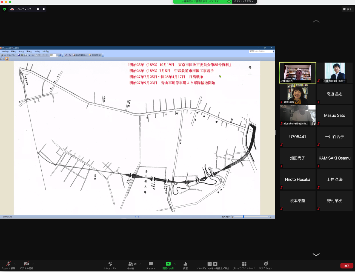Expand screen share options chevron
The height and width of the screenshot is (272, 355).
click(x=174, y=264)
